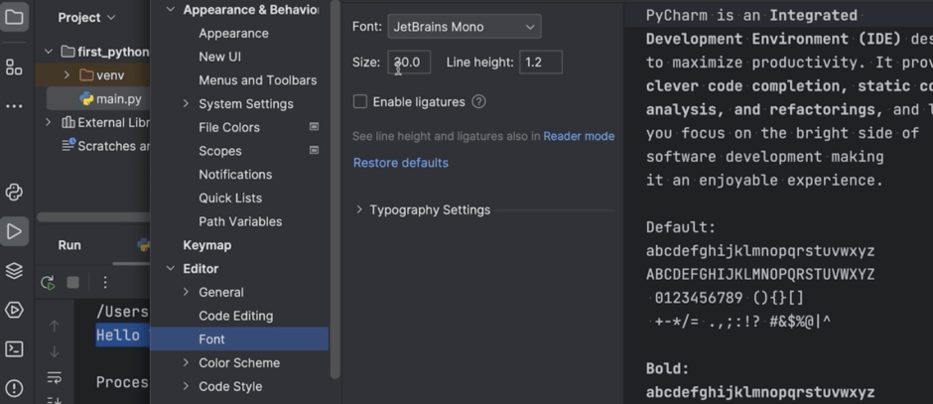Screen dimensions: 933x404
Task: Click the Restore defaults link
Action: (401, 163)
